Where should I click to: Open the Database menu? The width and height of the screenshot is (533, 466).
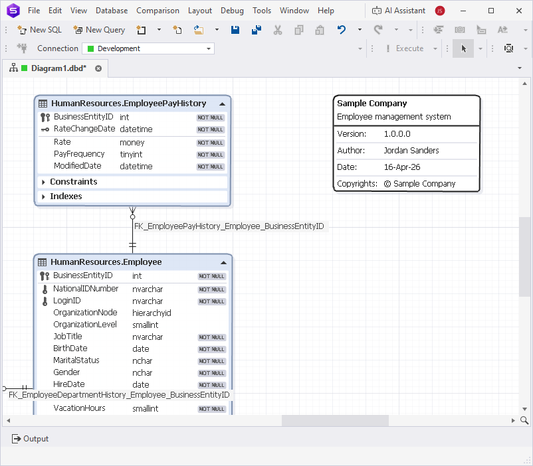coord(112,11)
